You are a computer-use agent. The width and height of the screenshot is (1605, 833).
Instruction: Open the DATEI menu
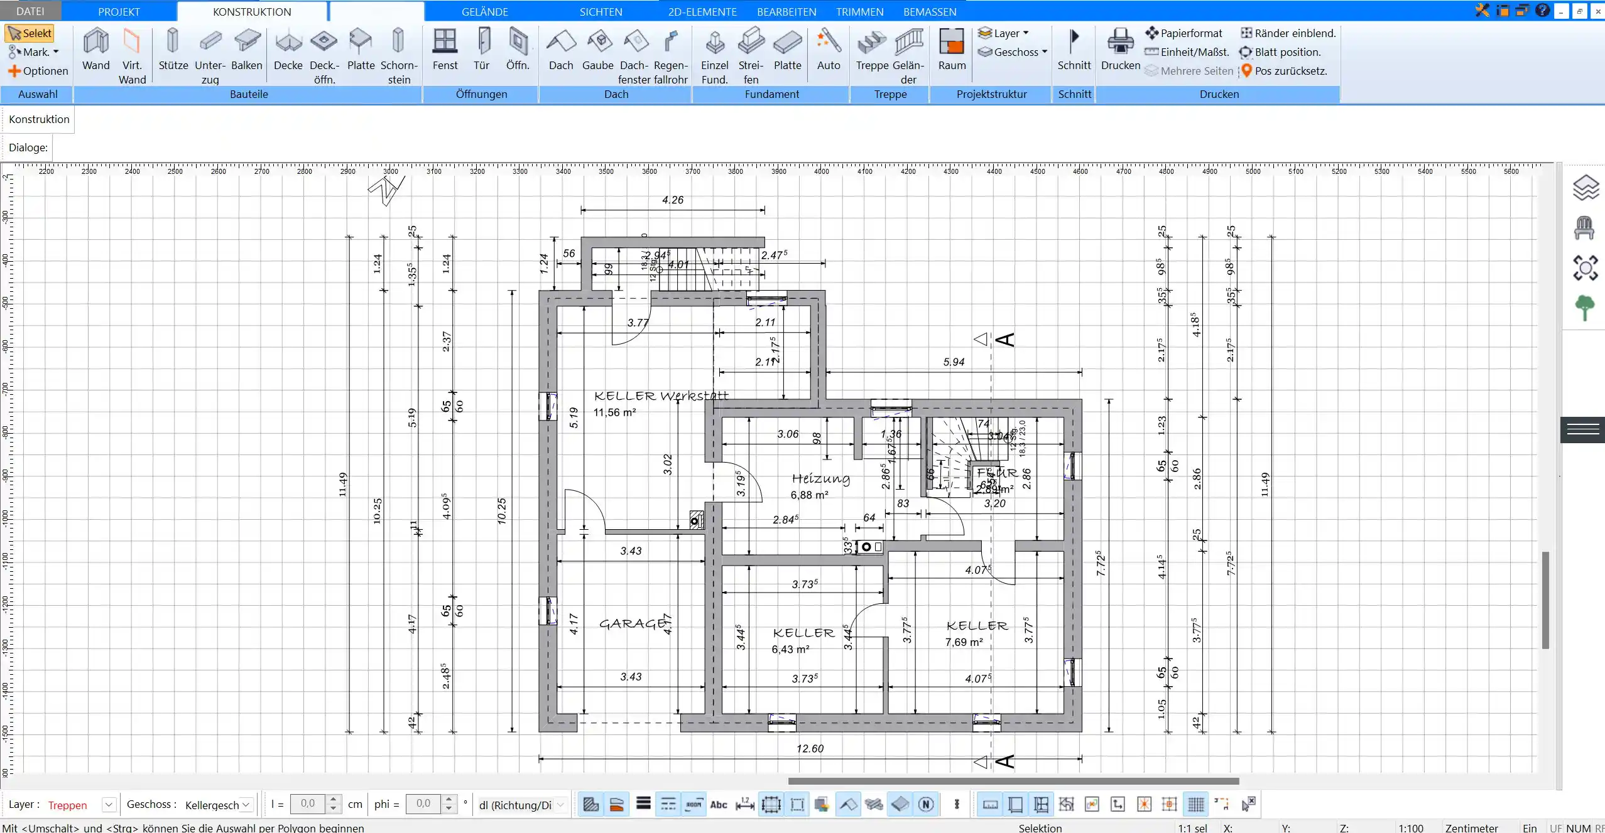[x=31, y=11]
